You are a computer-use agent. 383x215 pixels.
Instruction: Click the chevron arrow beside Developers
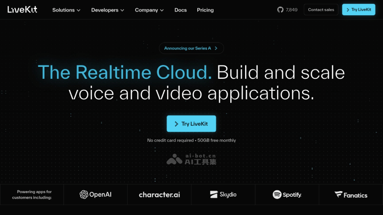pyautogui.click(x=122, y=10)
